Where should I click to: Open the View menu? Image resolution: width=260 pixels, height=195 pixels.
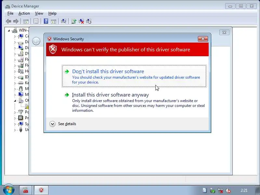[x=39, y=13]
